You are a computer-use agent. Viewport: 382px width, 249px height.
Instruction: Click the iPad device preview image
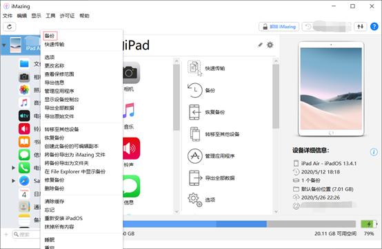tap(331, 89)
